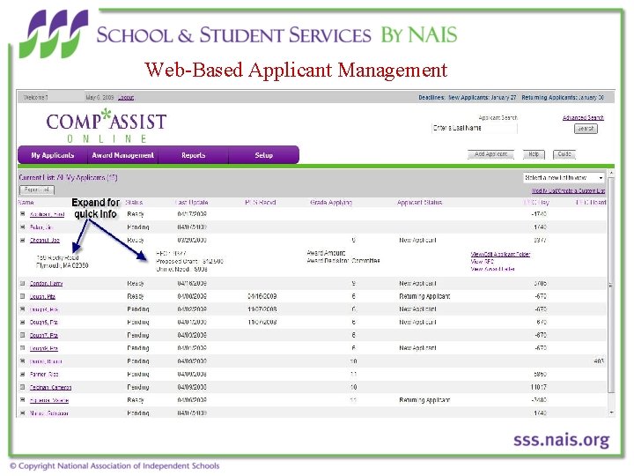Expand the Dough4 applicant row
The height and width of the screenshot is (476, 634).
tap(23, 309)
